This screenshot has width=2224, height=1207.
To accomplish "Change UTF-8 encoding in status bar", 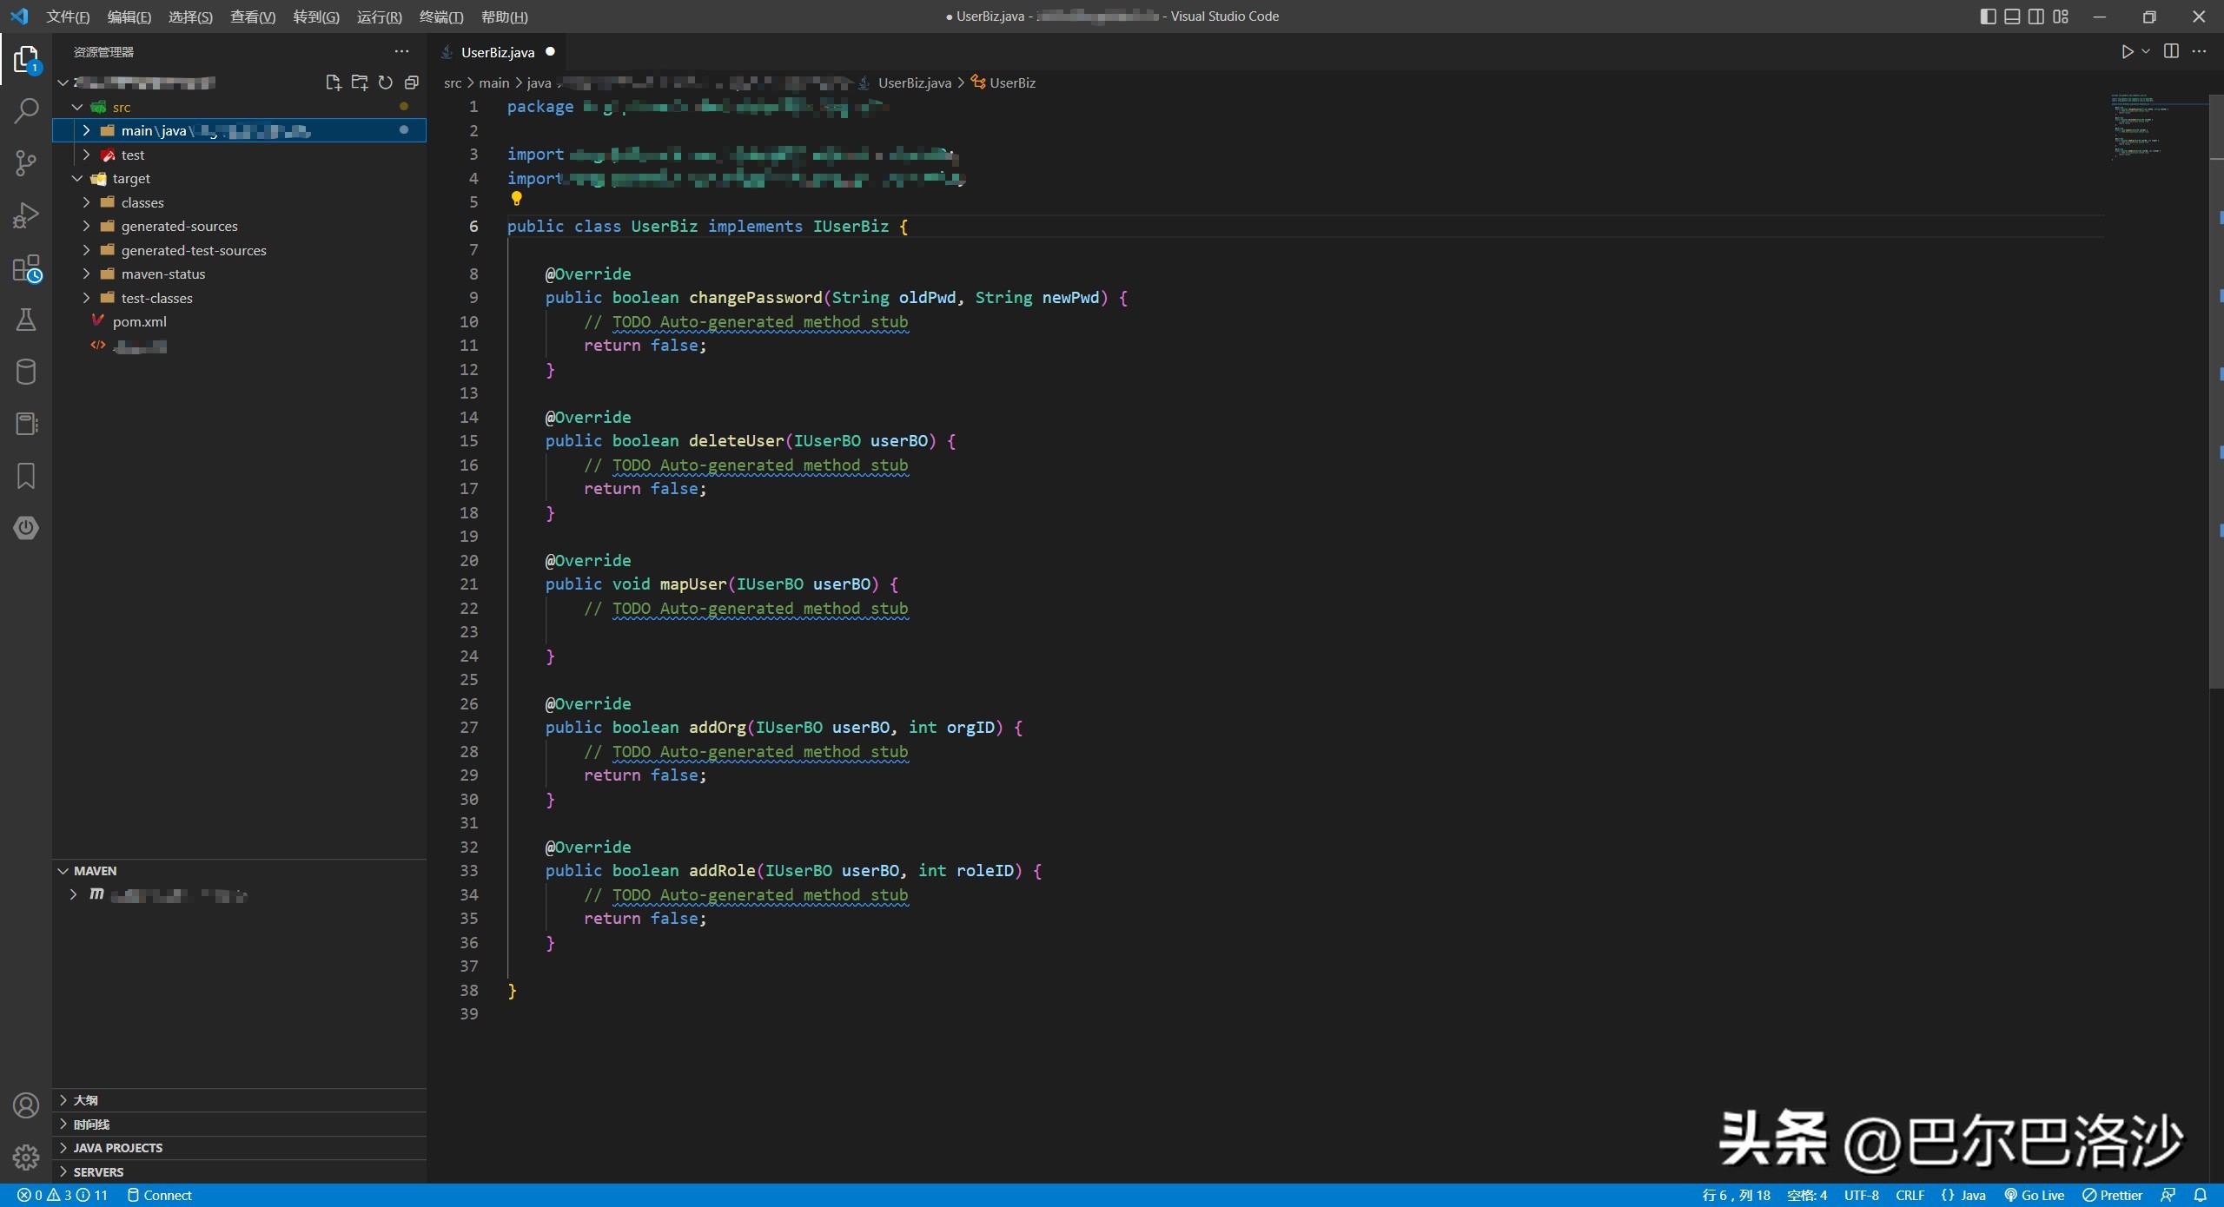I will (1861, 1195).
